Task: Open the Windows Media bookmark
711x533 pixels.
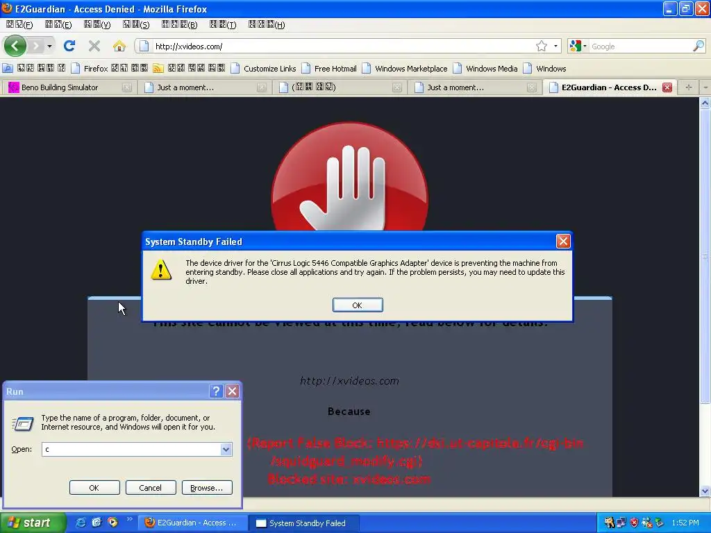Action: [x=485, y=69]
